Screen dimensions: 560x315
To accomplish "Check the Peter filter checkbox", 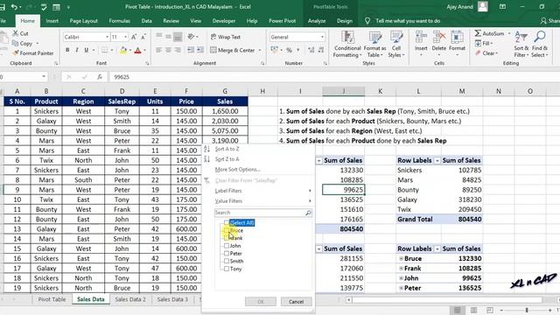I will click(227, 254).
